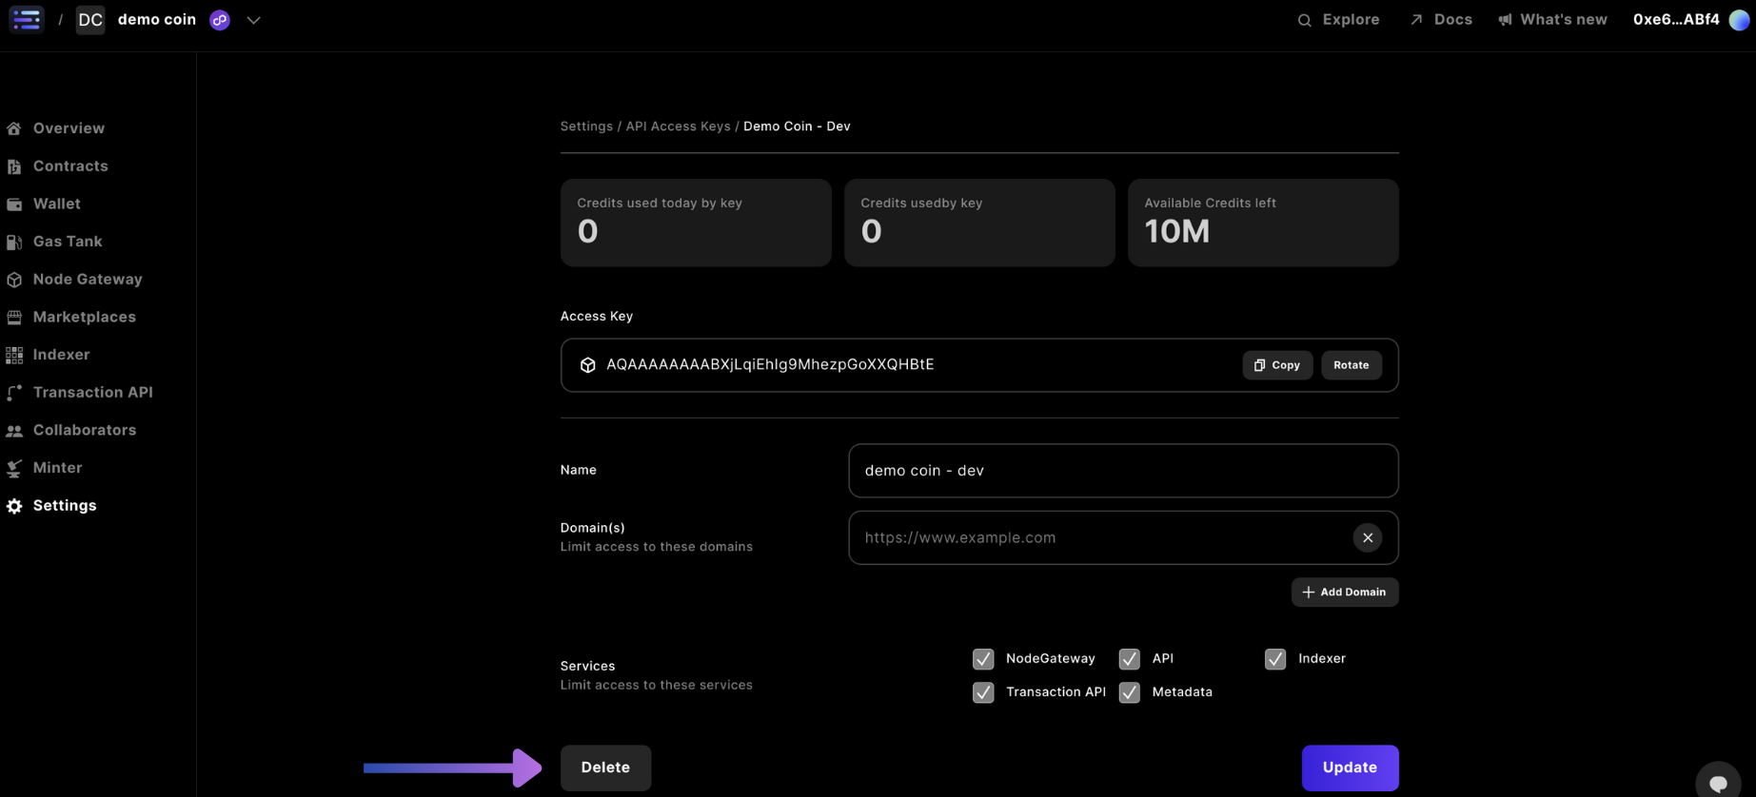Expand the demo coin project dropdown chevron
1756x797 pixels.
(x=253, y=20)
